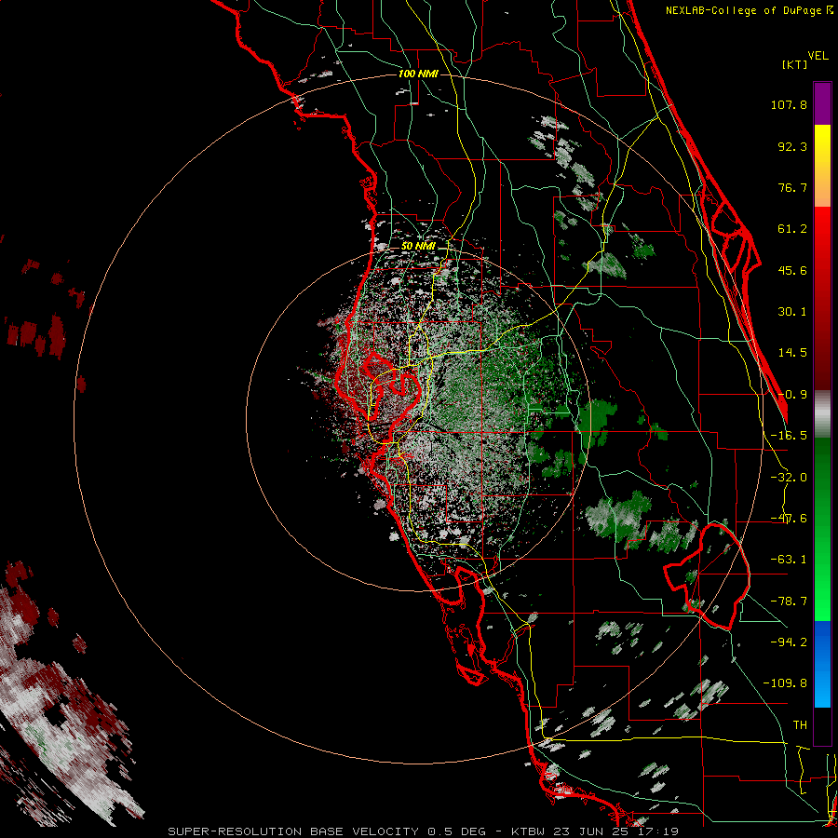Click the -0.9 legend value
The height and width of the screenshot is (838, 838).
792,395
